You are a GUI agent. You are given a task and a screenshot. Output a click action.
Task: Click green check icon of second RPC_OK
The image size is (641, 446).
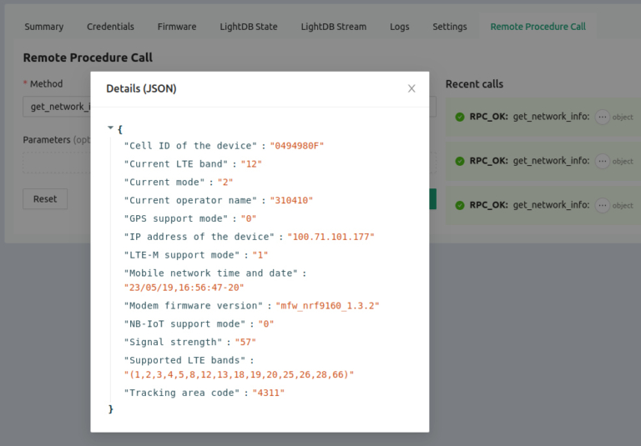pos(460,161)
